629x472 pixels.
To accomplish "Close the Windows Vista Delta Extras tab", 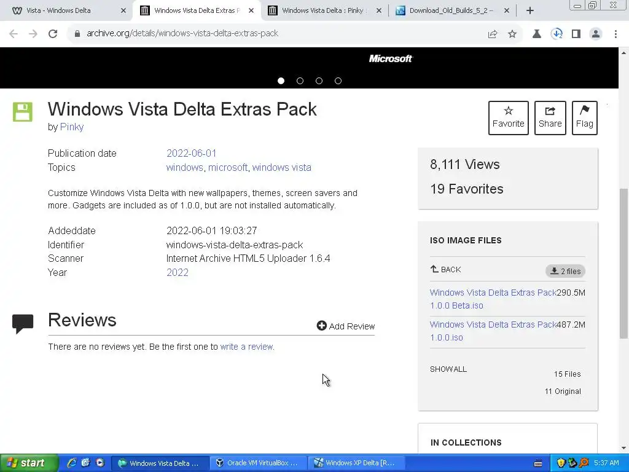I will pyautogui.click(x=251, y=11).
